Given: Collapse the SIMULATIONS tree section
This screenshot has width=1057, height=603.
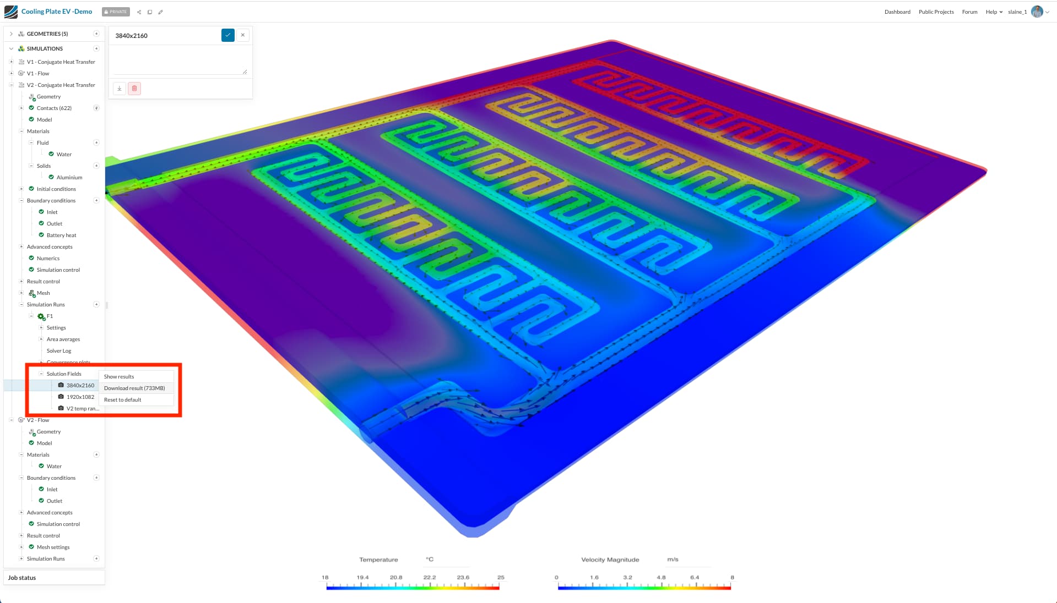Looking at the screenshot, I should tap(10, 48).
